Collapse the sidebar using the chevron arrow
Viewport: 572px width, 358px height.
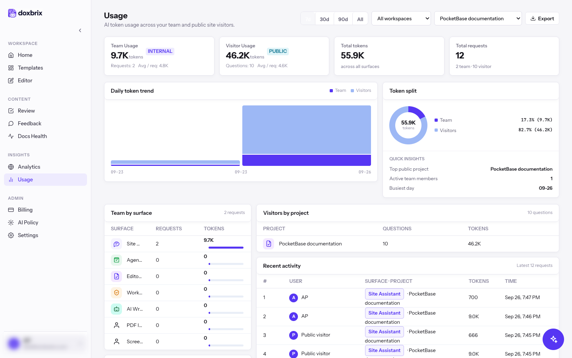(x=80, y=30)
